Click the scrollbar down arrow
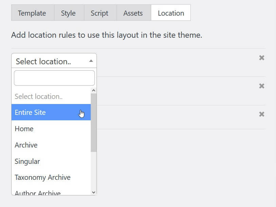Screen dimensions: 276x207 click(93, 192)
